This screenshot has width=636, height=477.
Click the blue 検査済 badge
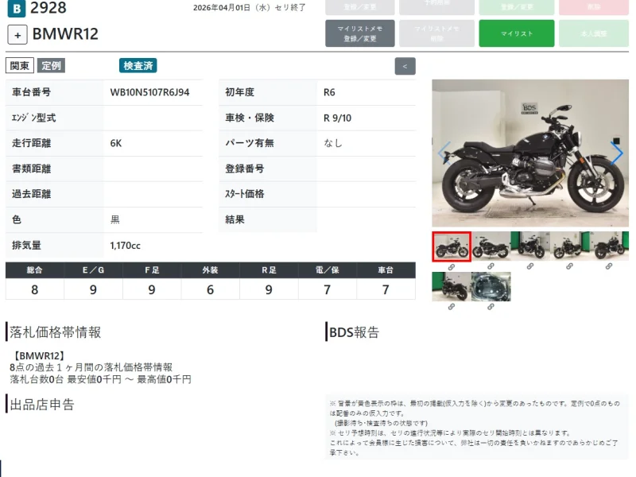click(x=138, y=66)
